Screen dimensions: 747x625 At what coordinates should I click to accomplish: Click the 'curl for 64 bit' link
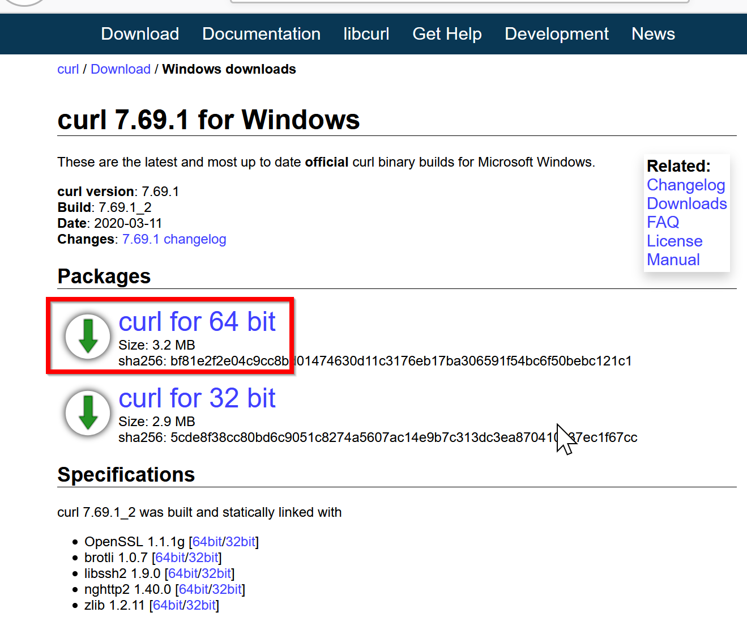[x=197, y=321]
